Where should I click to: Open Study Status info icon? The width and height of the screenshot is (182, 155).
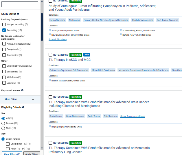click(x=18, y=14)
